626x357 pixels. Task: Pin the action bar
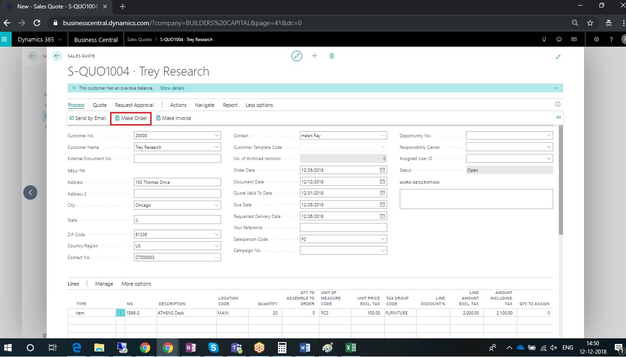coord(558,118)
